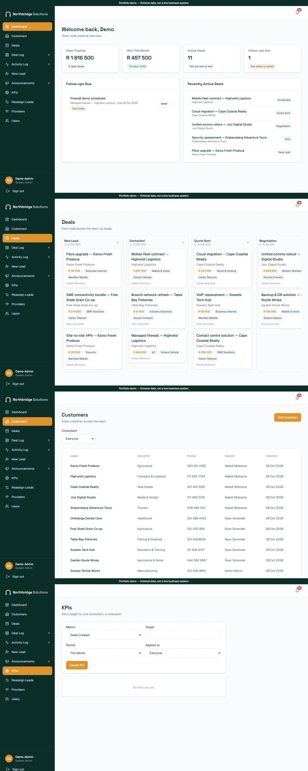
Task: Mark Firewall demo follow-up as Done
Action: tap(164, 104)
